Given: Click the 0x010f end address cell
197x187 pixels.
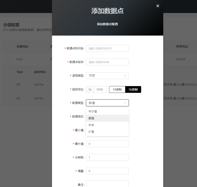Looking at the screenshot, I should pos(181,59).
